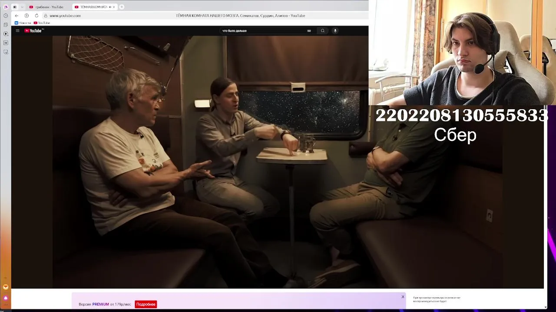Viewport: 556px width, 312px height.
Task: Open the YouTube hamburger guide menu
Action: (17, 31)
